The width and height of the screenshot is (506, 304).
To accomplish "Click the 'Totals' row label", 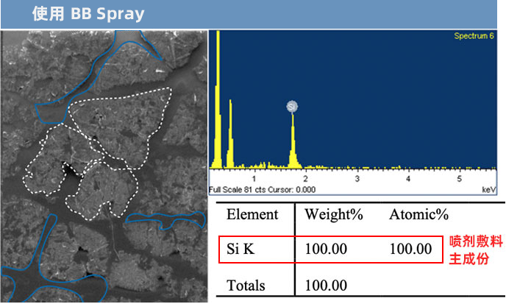I will point(246,286).
